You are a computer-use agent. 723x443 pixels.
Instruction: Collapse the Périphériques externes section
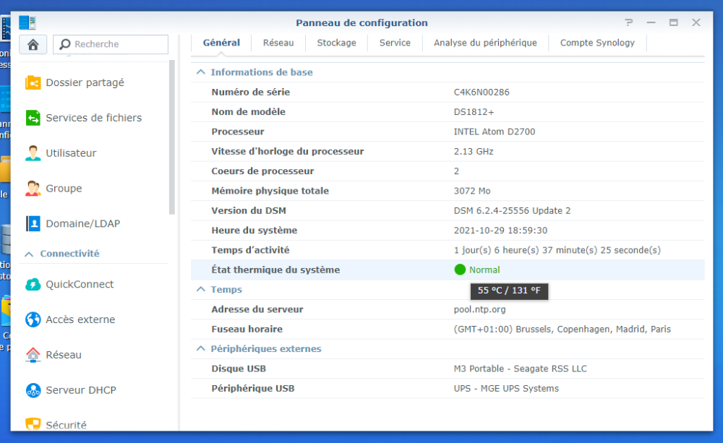pyautogui.click(x=200, y=349)
